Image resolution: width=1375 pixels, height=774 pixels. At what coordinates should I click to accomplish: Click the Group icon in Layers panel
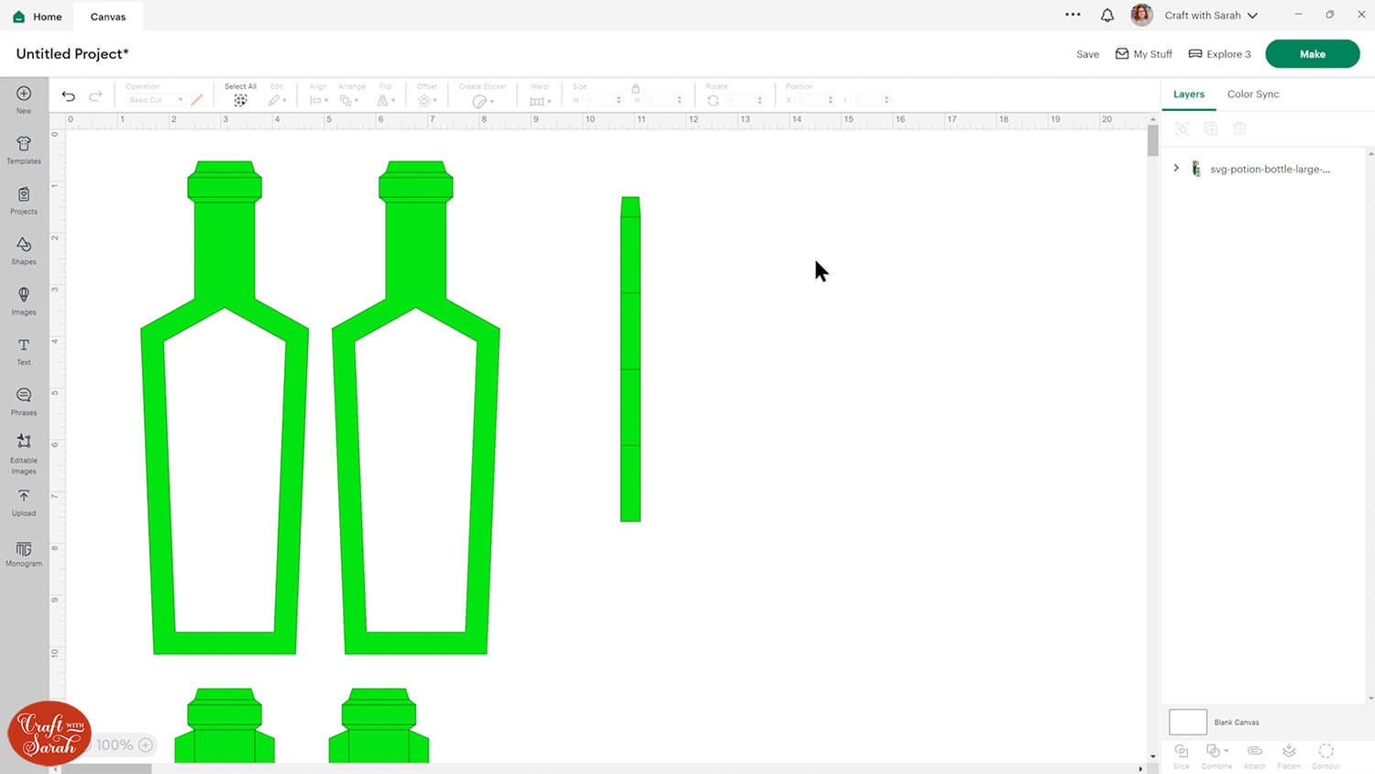1182,129
